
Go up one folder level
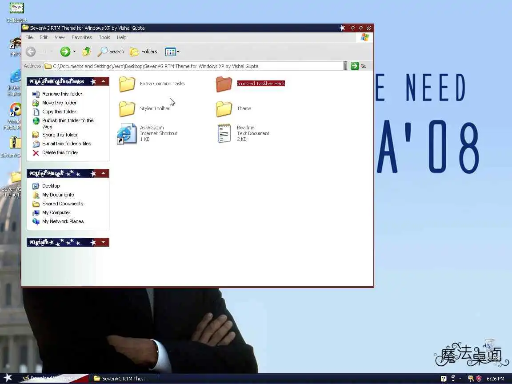[x=87, y=52]
